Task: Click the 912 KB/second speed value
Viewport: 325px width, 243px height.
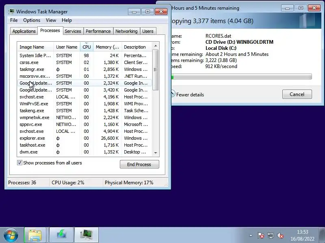Action: [x=221, y=66]
